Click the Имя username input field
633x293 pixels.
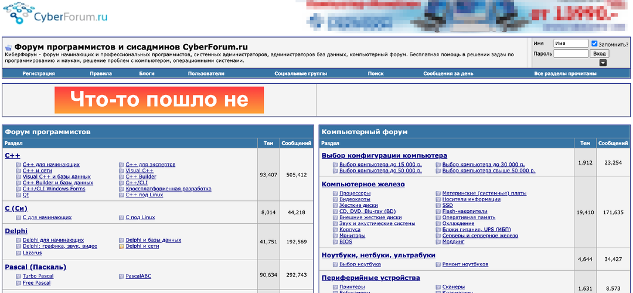(570, 43)
